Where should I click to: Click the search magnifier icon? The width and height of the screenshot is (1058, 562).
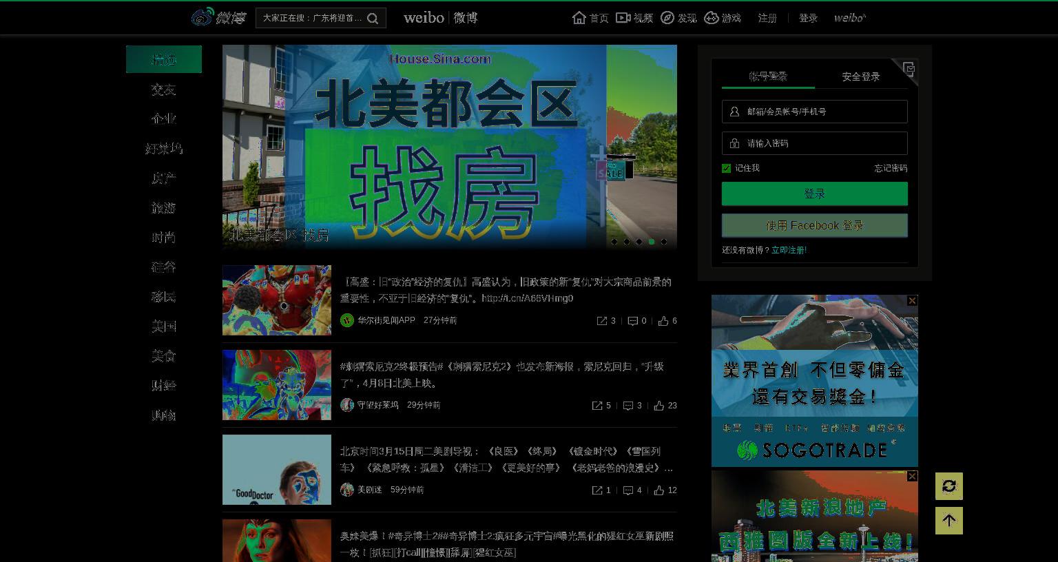373,19
